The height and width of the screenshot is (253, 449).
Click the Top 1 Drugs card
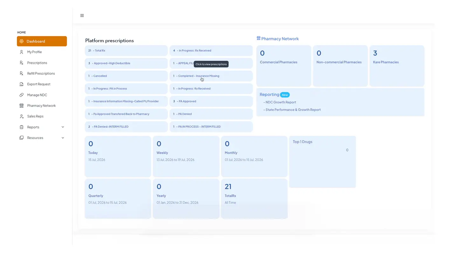pos(322,162)
